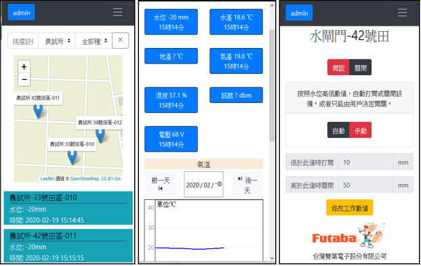Viewport: 421px width, 266px height.
Task: Click the 氣溫 chart heading bar
Action: click(x=203, y=164)
